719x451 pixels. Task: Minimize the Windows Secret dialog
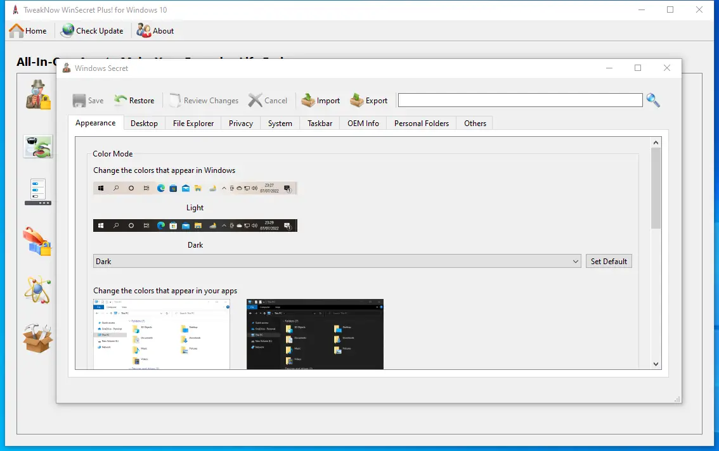[x=609, y=68]
